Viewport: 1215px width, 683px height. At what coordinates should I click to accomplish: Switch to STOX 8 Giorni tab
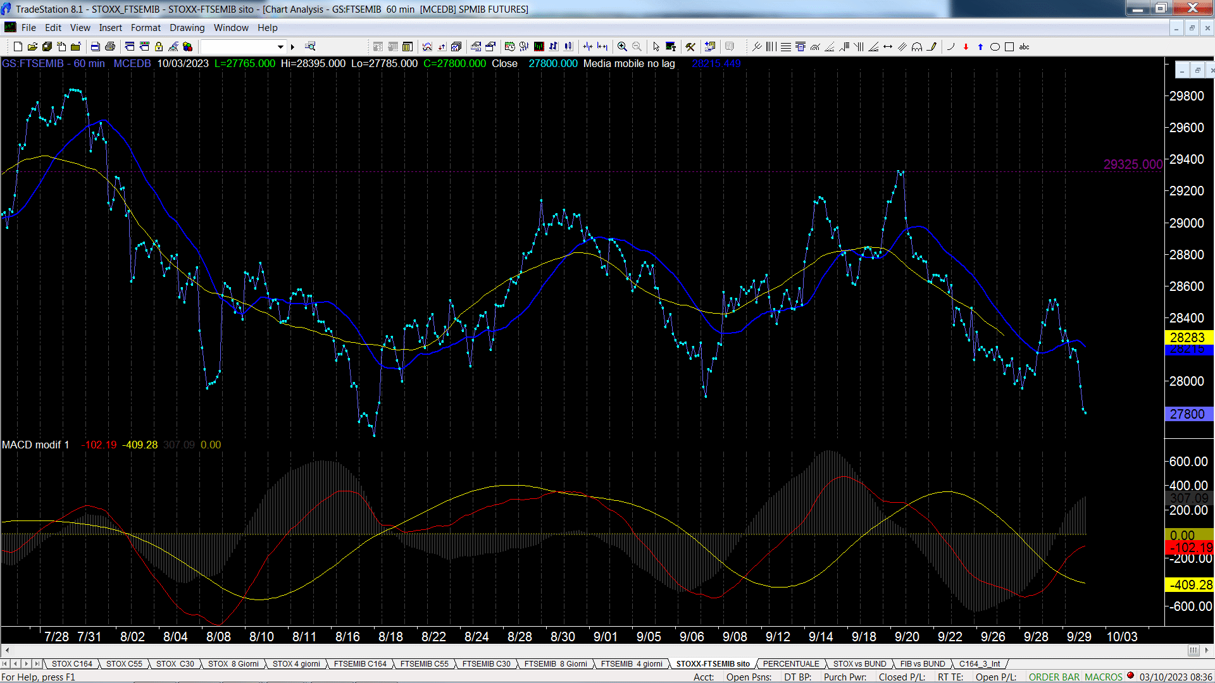point(234,663)
